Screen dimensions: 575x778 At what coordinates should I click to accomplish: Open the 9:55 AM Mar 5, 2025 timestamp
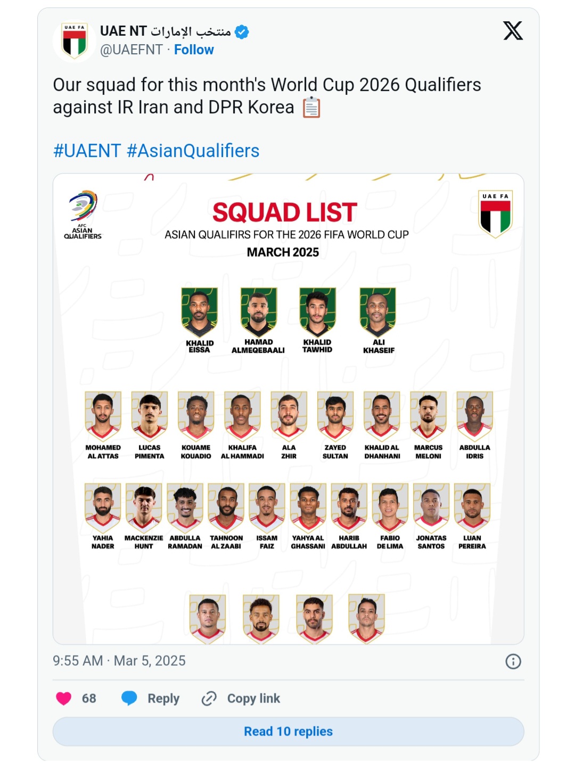coord(119,661)
